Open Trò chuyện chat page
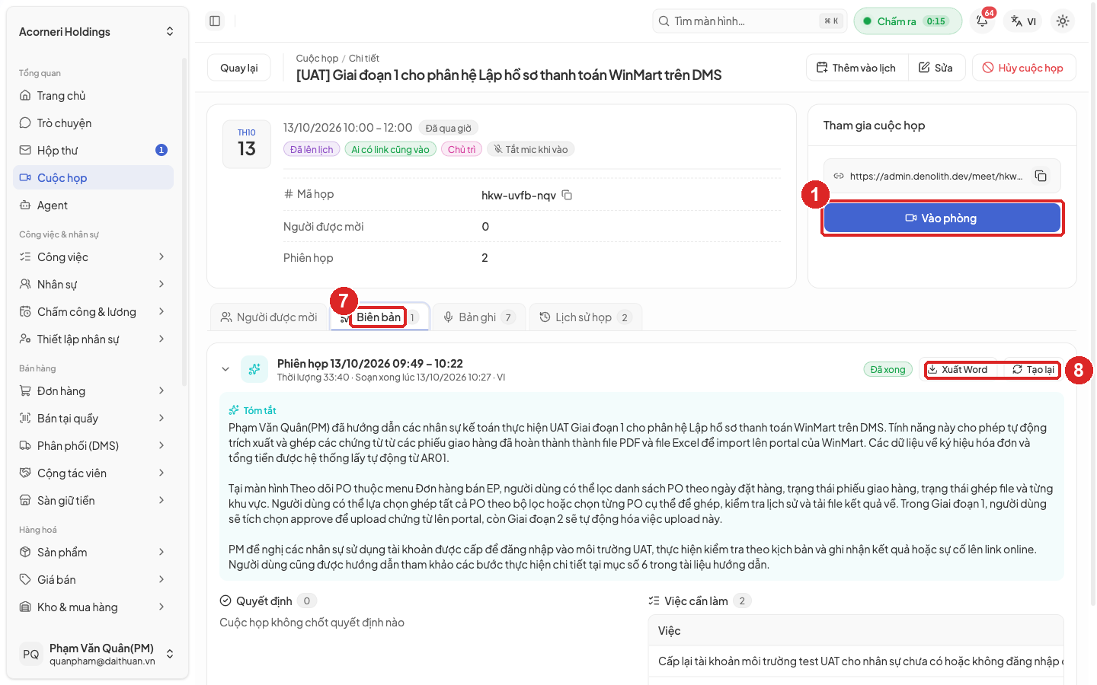Viewport: 1097px width, 685px height. pyautogui.click(x=94, y=123)
